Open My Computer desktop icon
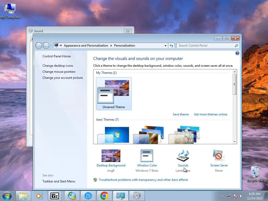 [10, 10]
